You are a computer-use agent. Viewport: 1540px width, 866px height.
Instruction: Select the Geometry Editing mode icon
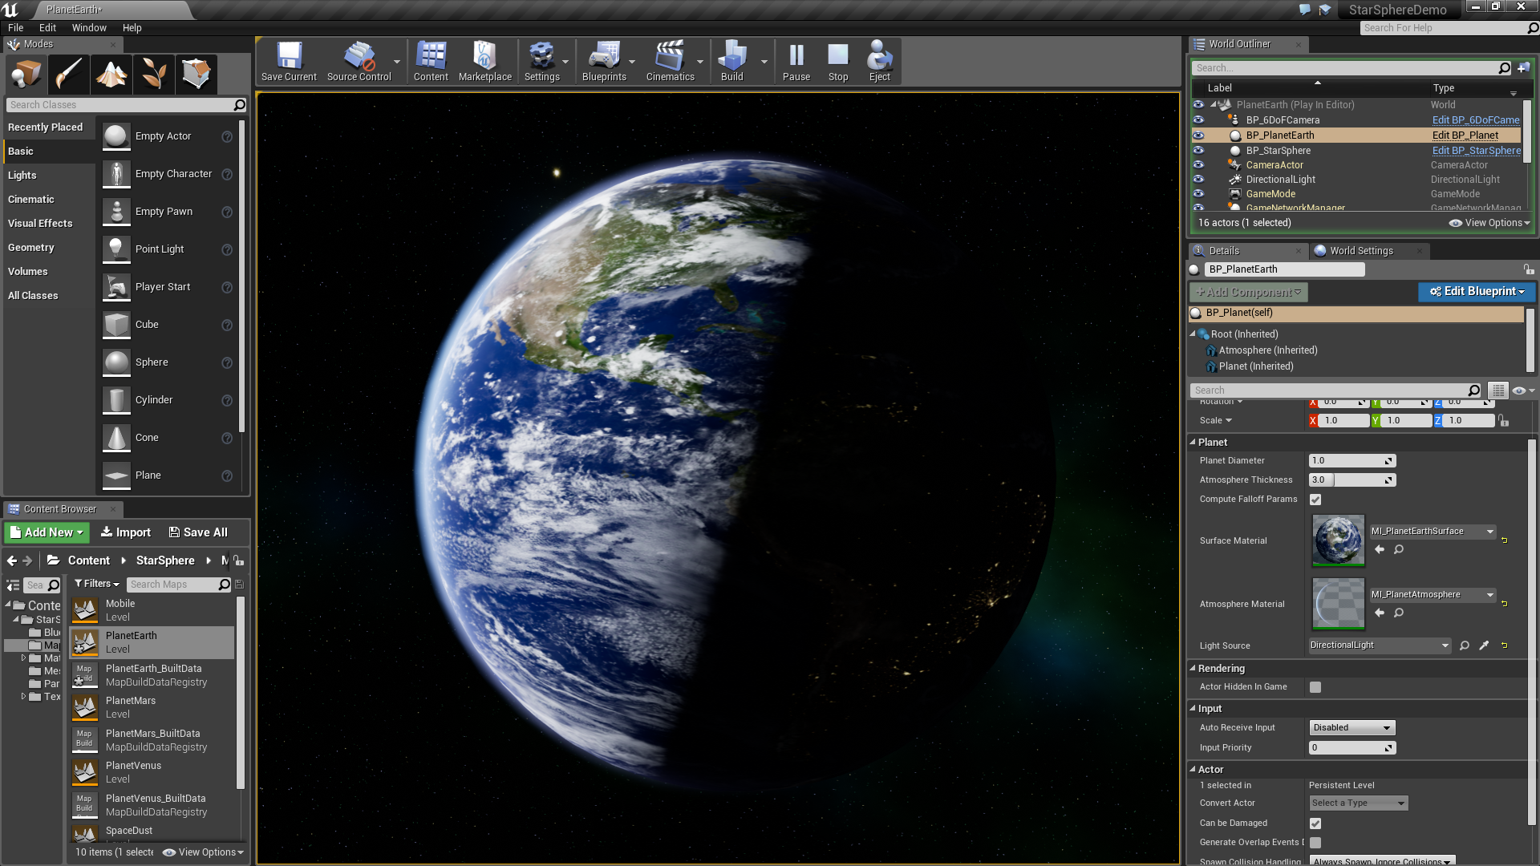tap(196, 74)
